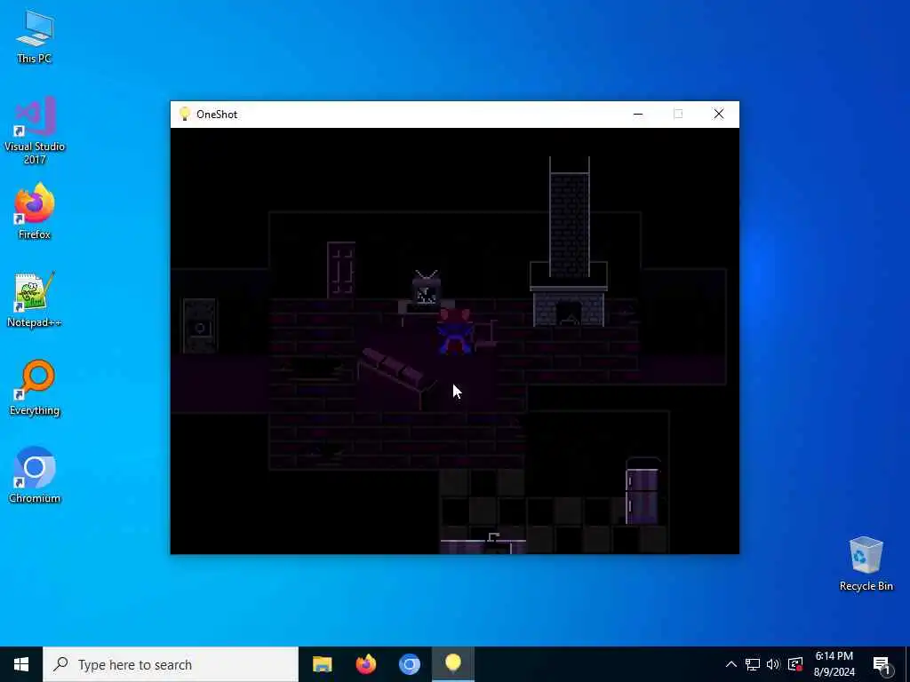Switch to OneShot lightbulb taskbar button

pyautogui.click(x=453, y=664)
